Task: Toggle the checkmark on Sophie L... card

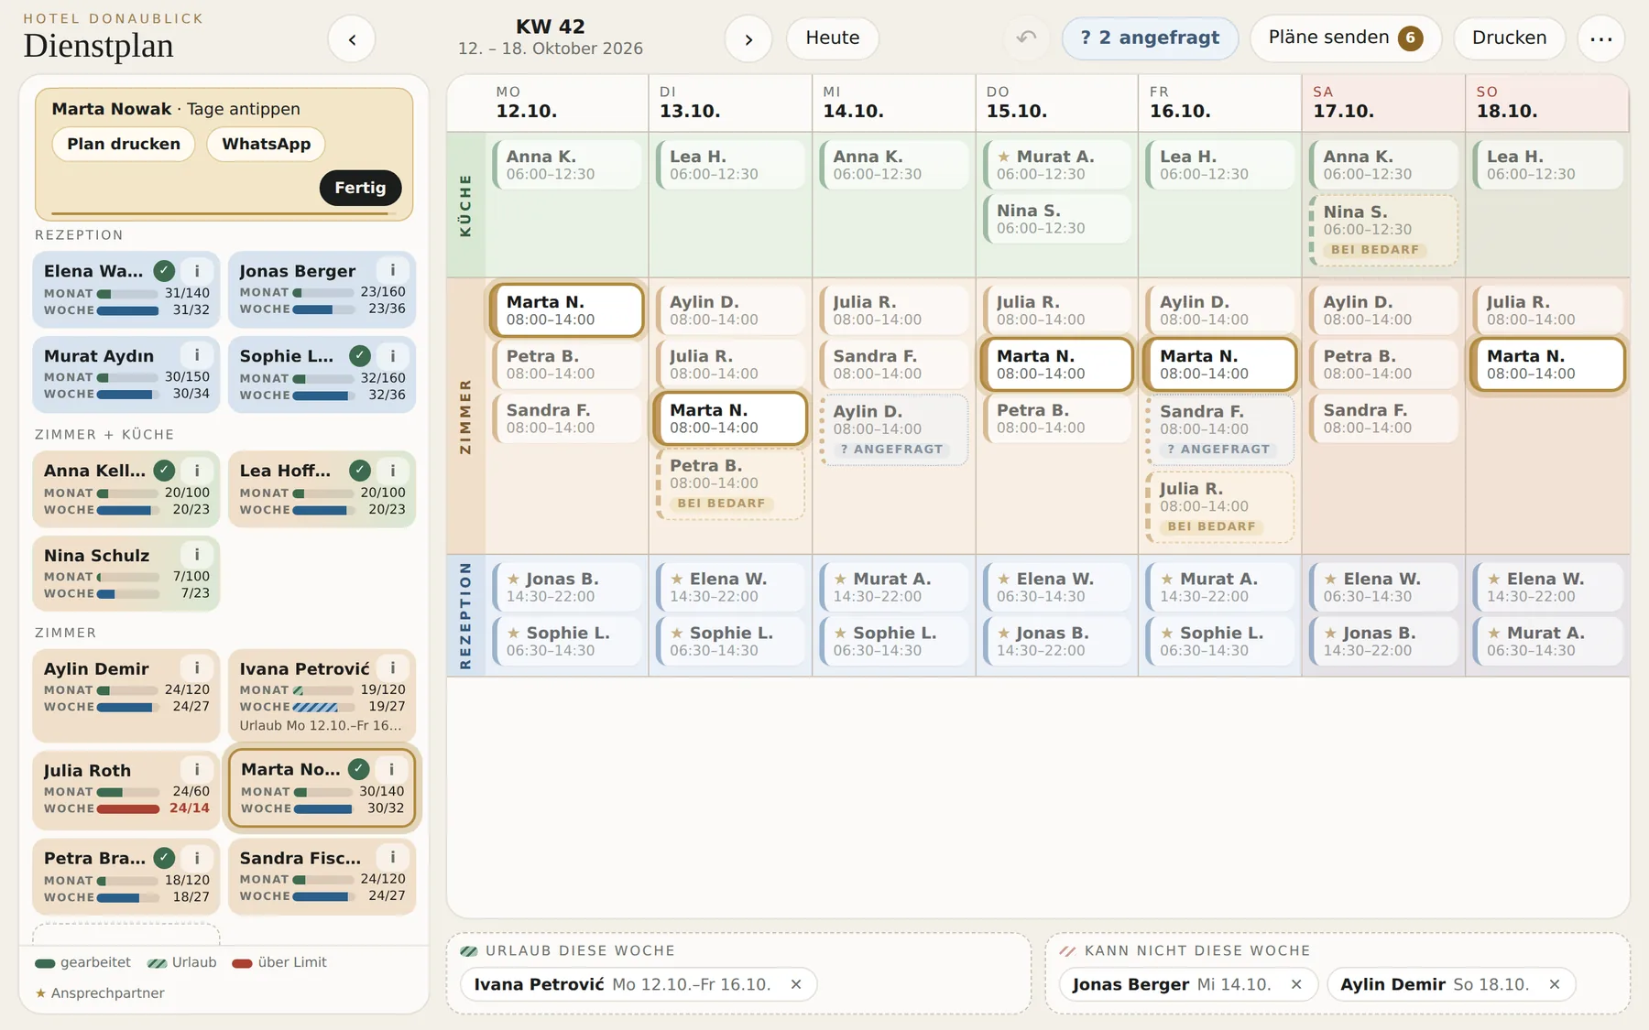Action: (x=360, y=356)
